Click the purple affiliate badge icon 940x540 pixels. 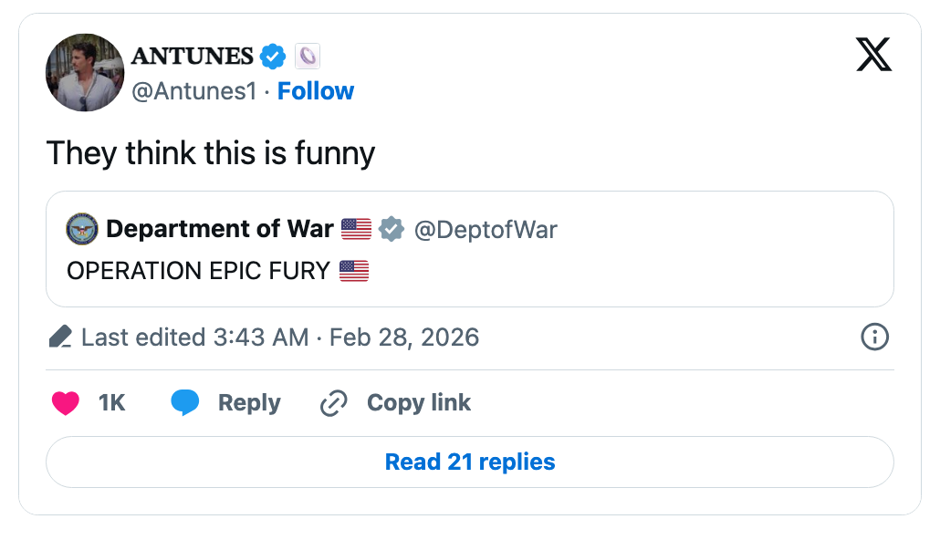[x=308, y=57]
